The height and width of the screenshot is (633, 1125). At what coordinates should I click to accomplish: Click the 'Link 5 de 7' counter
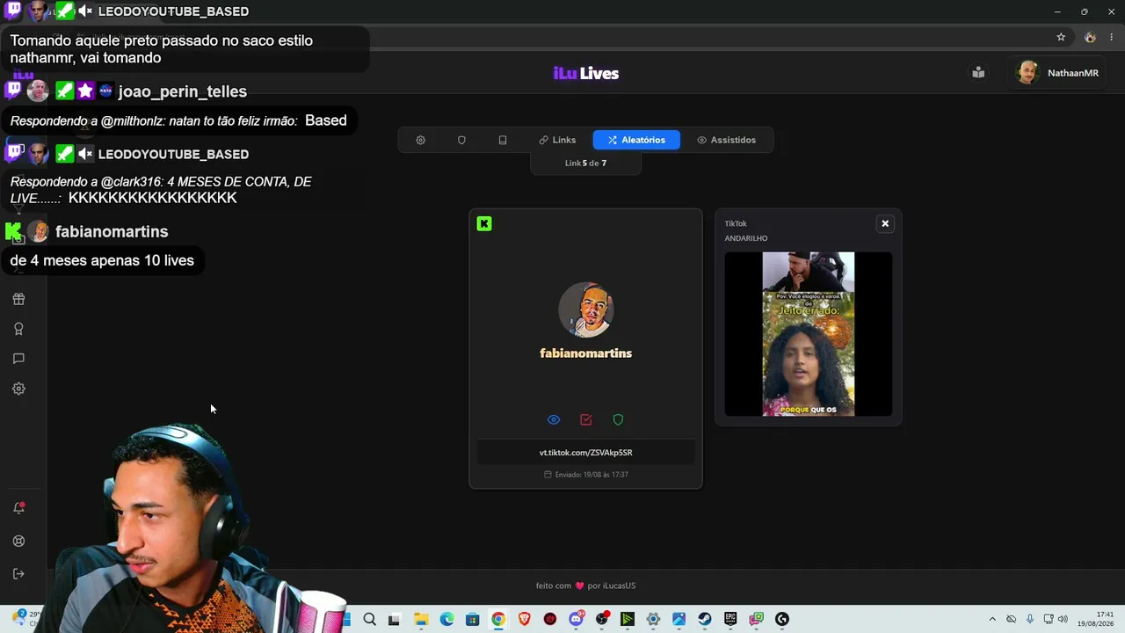click(x=585, y=164)
